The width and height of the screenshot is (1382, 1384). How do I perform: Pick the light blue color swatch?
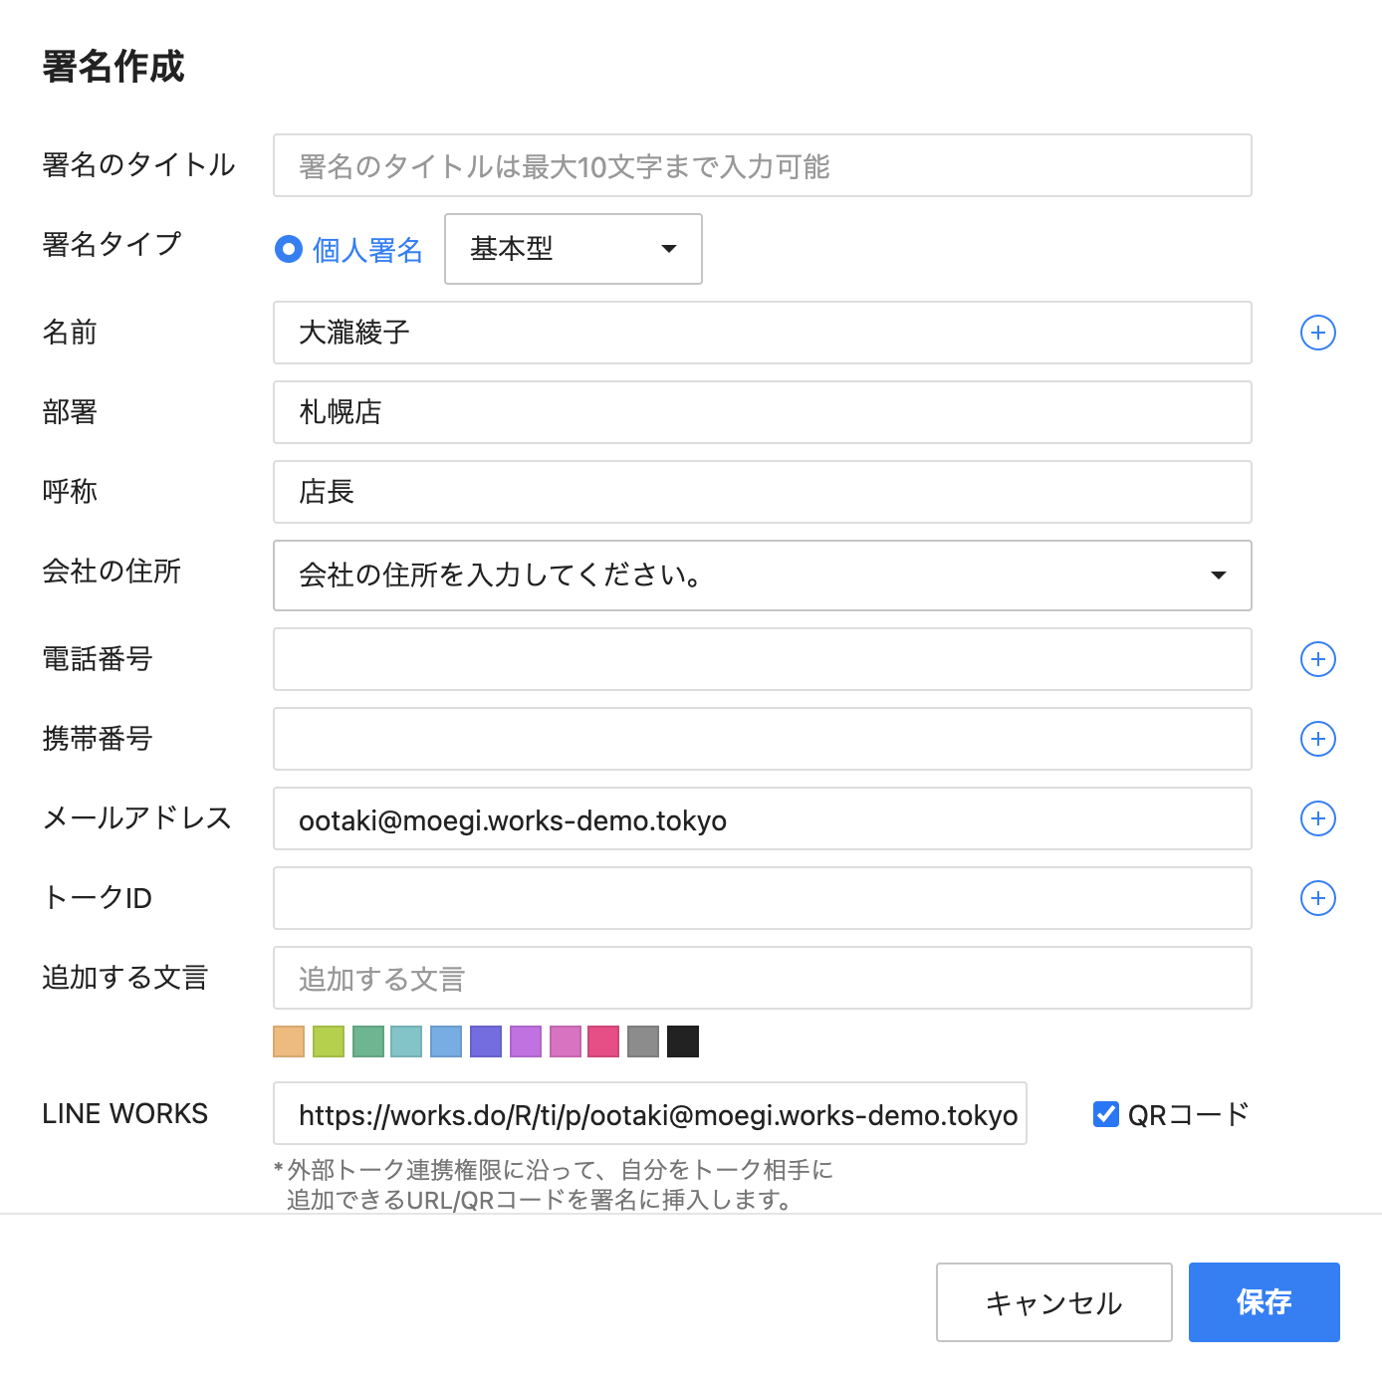446,1041
